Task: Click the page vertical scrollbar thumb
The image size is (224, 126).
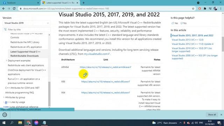Action: (x=223, y=44)
